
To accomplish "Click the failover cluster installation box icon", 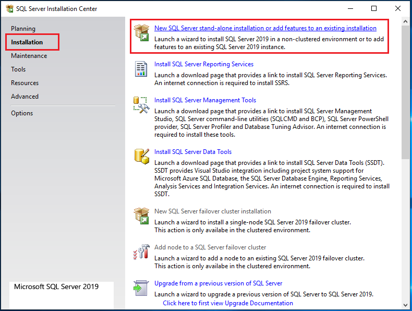I will 141,216.
